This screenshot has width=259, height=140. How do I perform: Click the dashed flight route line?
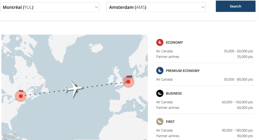[101, 86]
